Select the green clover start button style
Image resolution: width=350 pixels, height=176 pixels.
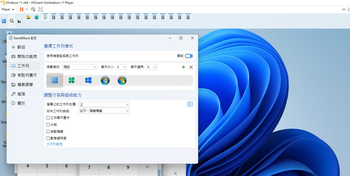click(x=71, y=81)
